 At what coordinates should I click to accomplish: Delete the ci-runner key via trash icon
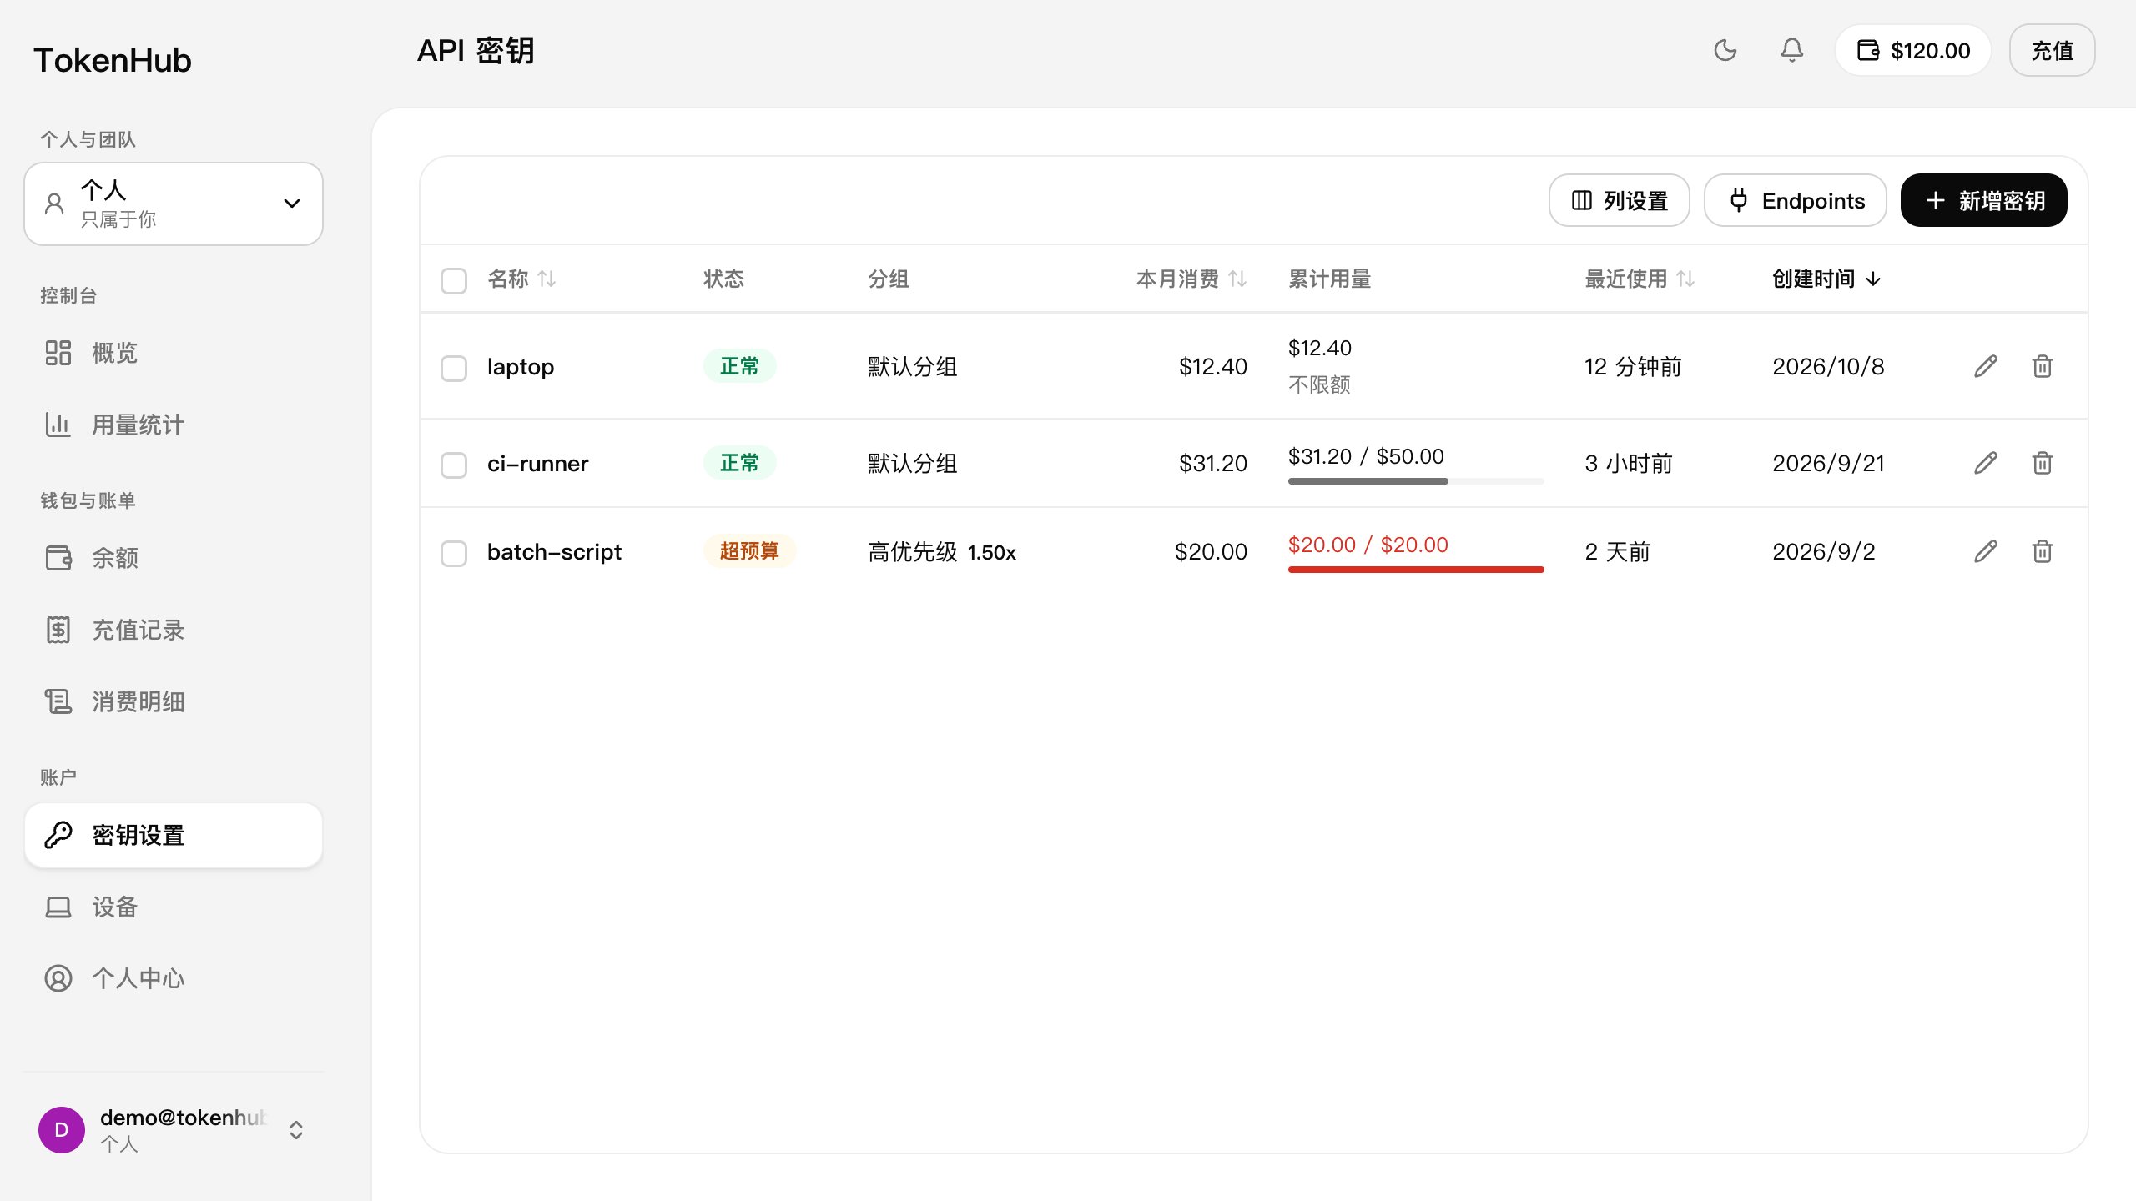[2042, 463]
